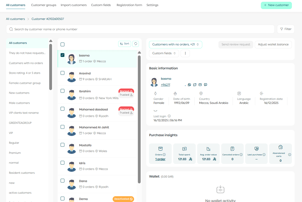302x202 pixels.
Task: Click the info icon beside Canceled orders
Action: coord(241,155)
